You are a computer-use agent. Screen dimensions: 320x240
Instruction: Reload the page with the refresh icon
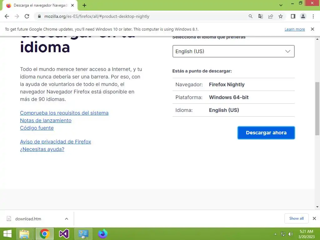(x=27, y=16)
